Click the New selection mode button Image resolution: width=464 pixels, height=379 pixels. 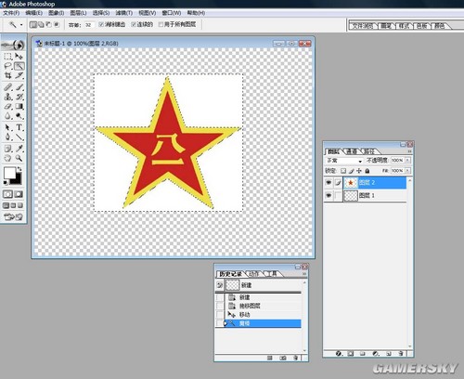(x=32, y=24)
